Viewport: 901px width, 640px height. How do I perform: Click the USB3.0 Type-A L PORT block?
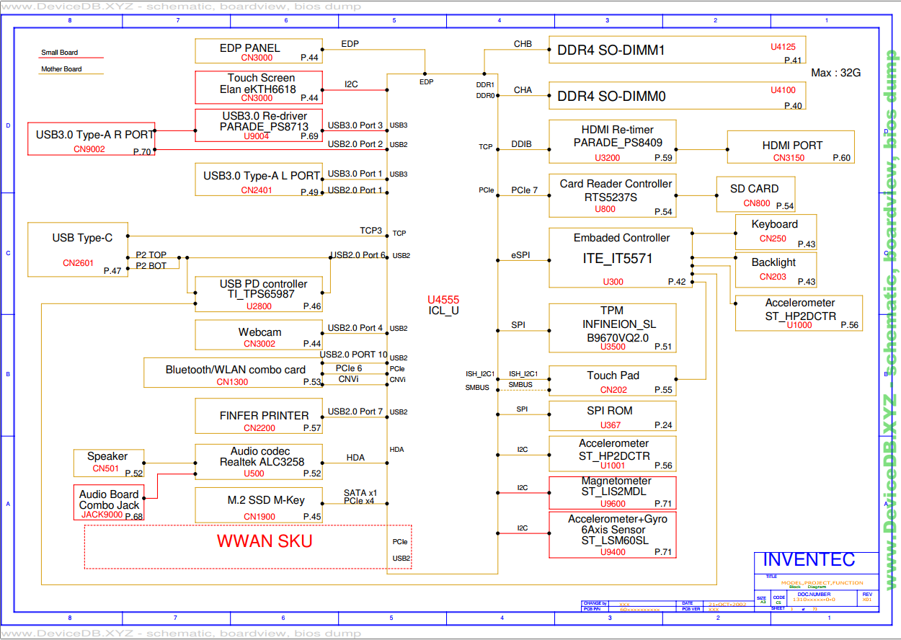(x=259, y=179)
